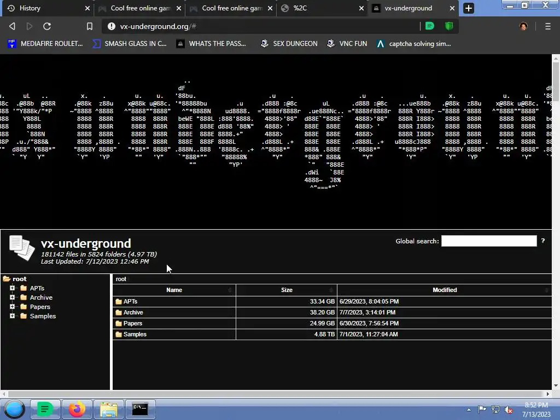Viewport: 560px width, 420px height.
Task: Click the documents logo icon beside vx-underground
Action: pos(22,248)
